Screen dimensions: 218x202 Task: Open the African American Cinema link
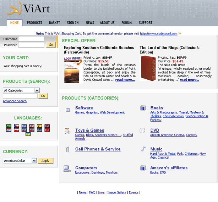click(x=167, y=135)
